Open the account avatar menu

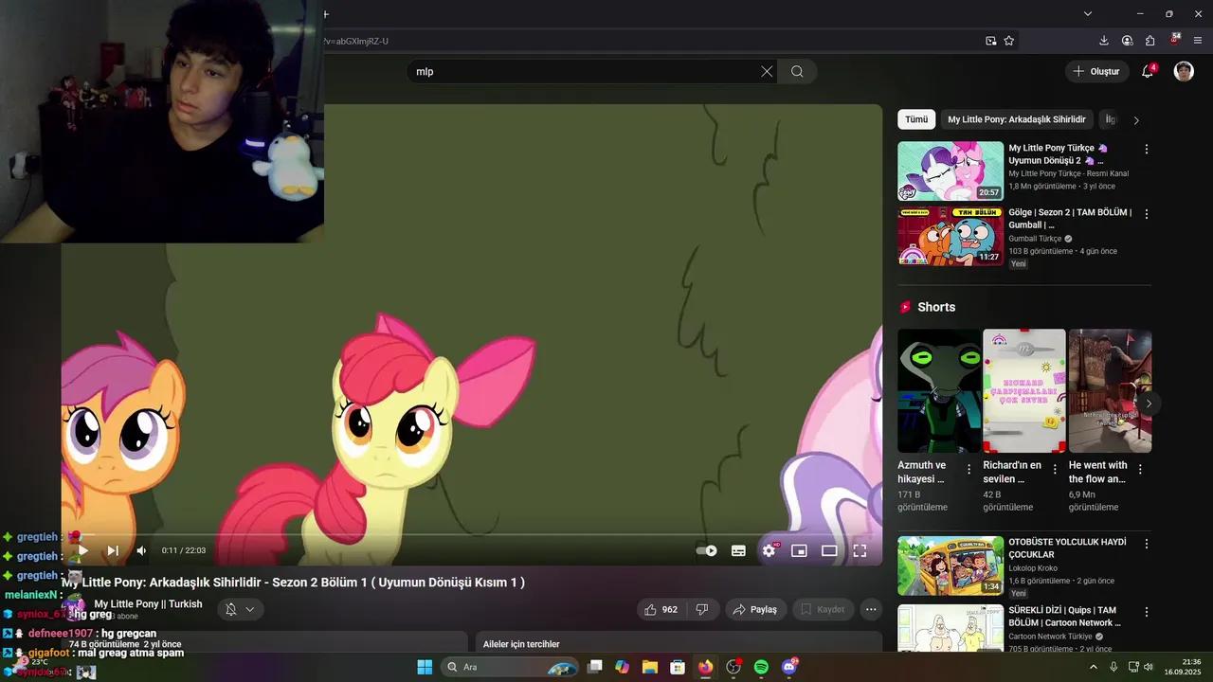click(x=1184, y=71)
